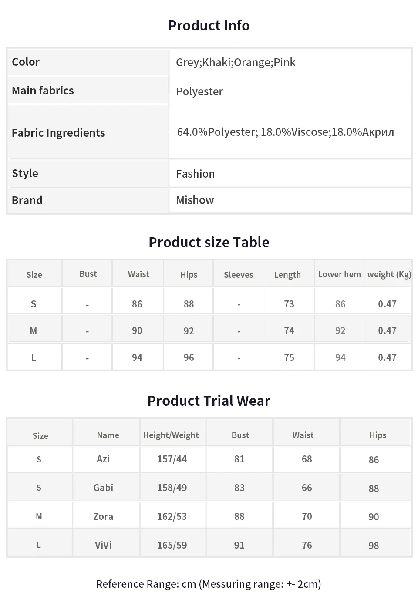Viewport: 418px width, 603px height.
Task: Select the Waist column header in size table
Action: pos(138,274)
